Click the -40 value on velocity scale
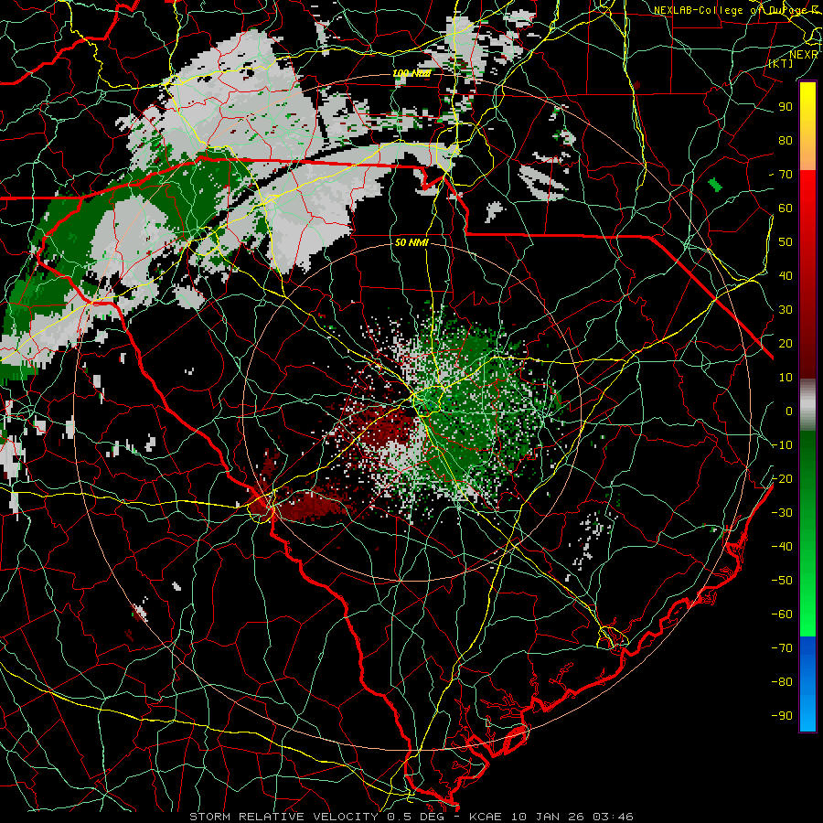Screen dimensions: 823x823 (x=782, y=547)
